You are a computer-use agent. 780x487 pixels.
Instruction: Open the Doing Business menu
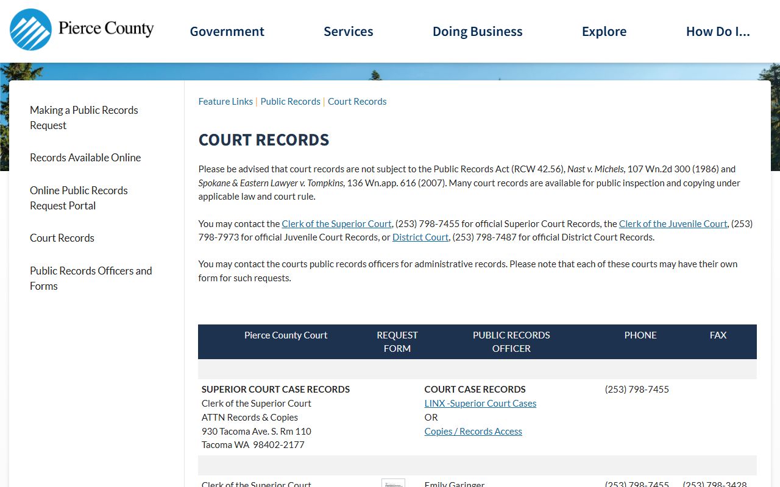tap(477, 32)
